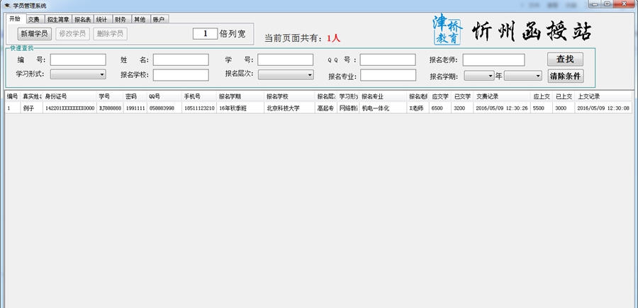Click the 编号 column header
The image size is (638, 308).
(13, 96)
